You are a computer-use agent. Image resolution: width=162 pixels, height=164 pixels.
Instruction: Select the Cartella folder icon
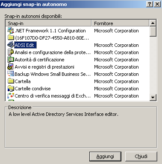(11, 81)
